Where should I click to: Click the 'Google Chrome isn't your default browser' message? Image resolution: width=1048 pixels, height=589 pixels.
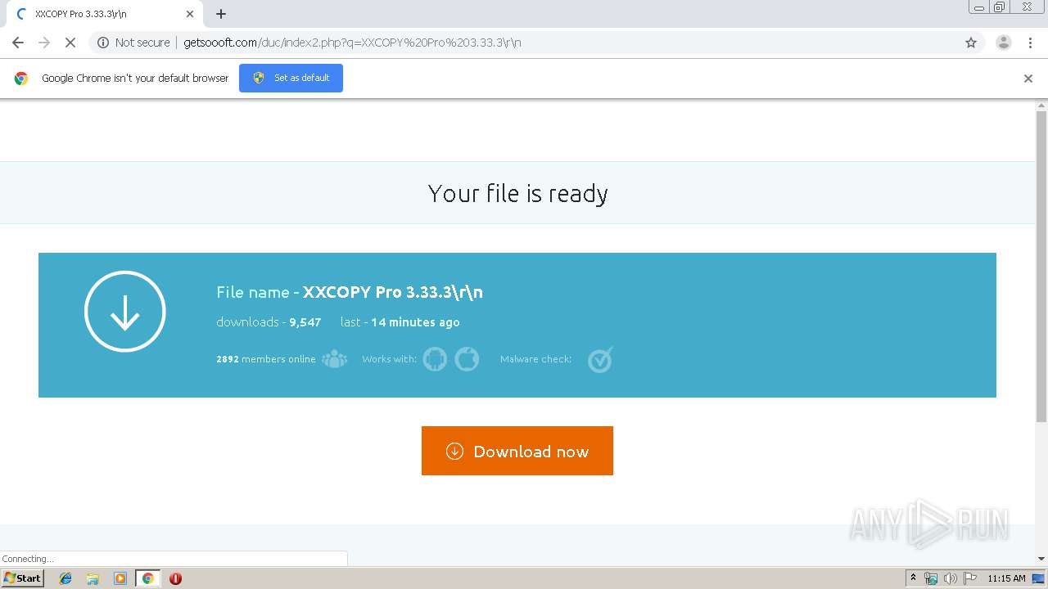pyautogui.click(x=135, y=79)
